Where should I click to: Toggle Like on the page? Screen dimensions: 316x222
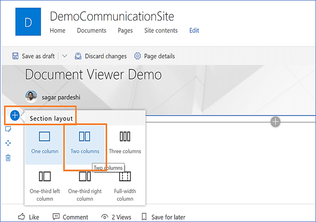click(x=28, y=217)
